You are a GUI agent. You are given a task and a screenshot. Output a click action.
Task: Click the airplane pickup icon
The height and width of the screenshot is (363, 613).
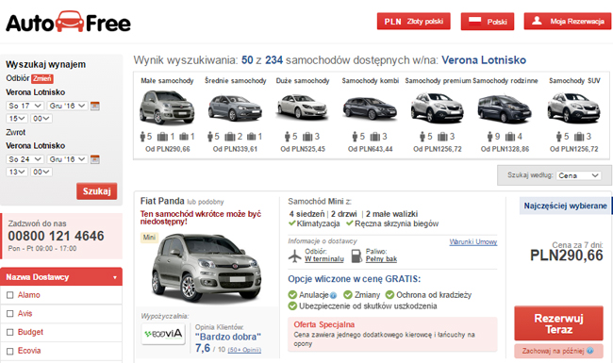295,256
